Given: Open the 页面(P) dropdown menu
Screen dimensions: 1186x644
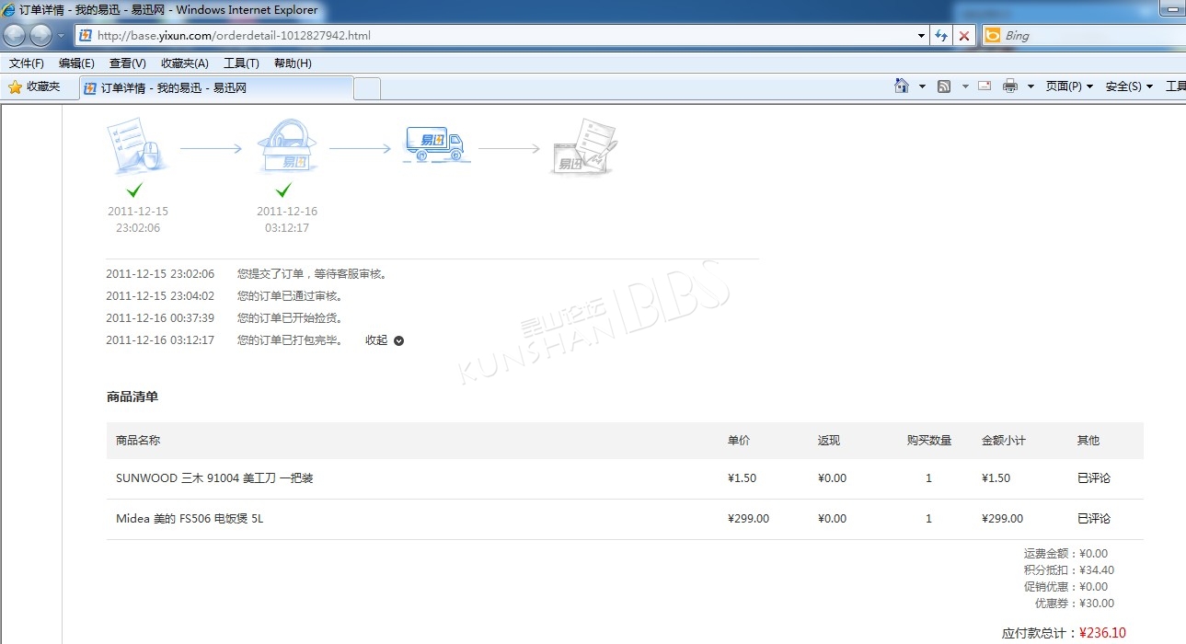Looking at the screenshot, I should click(1069, 86).
